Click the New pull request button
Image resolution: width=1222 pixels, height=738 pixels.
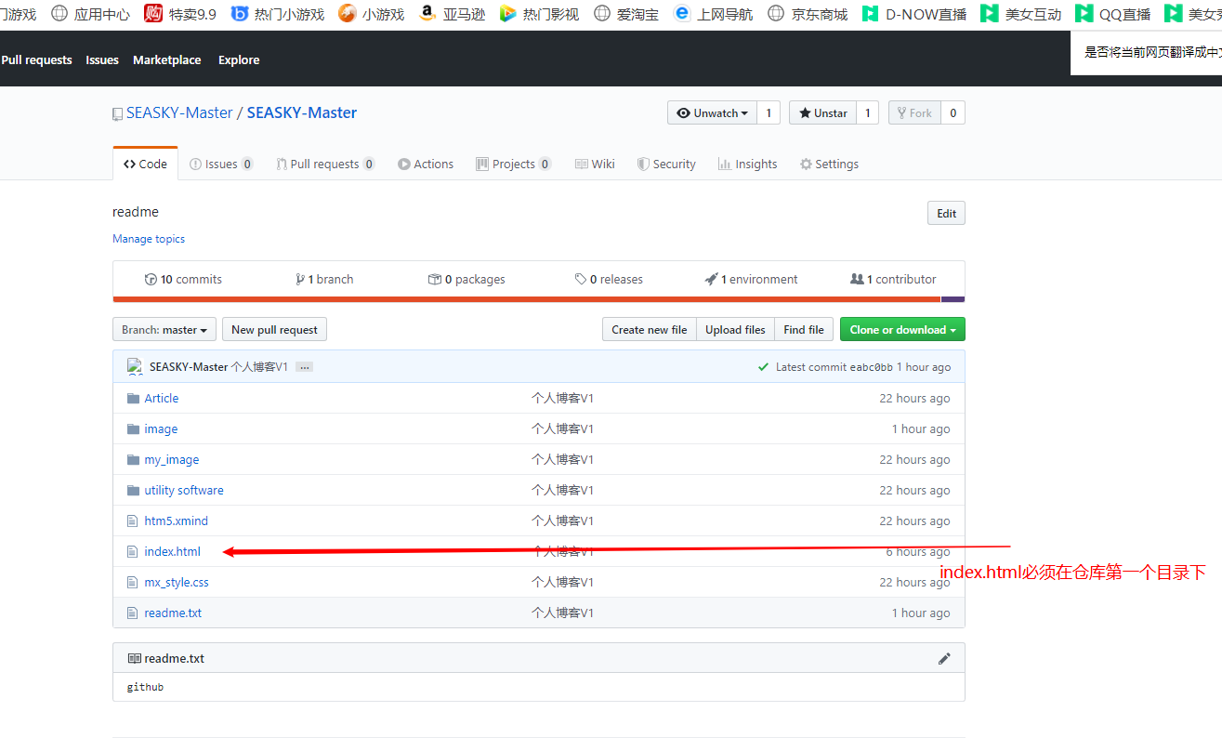click(274, 329)
